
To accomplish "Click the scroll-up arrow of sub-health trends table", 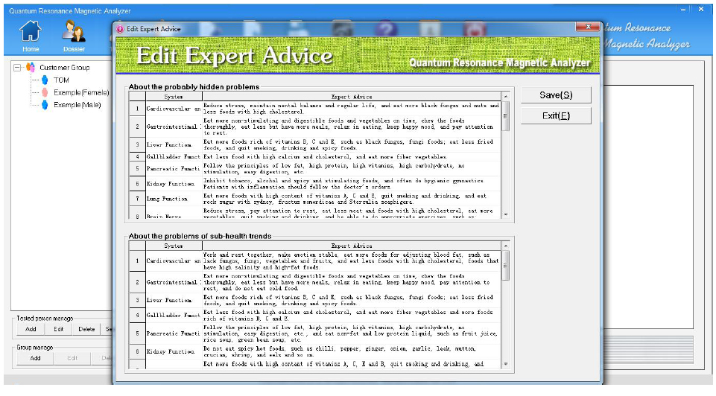I will [505, 246].
